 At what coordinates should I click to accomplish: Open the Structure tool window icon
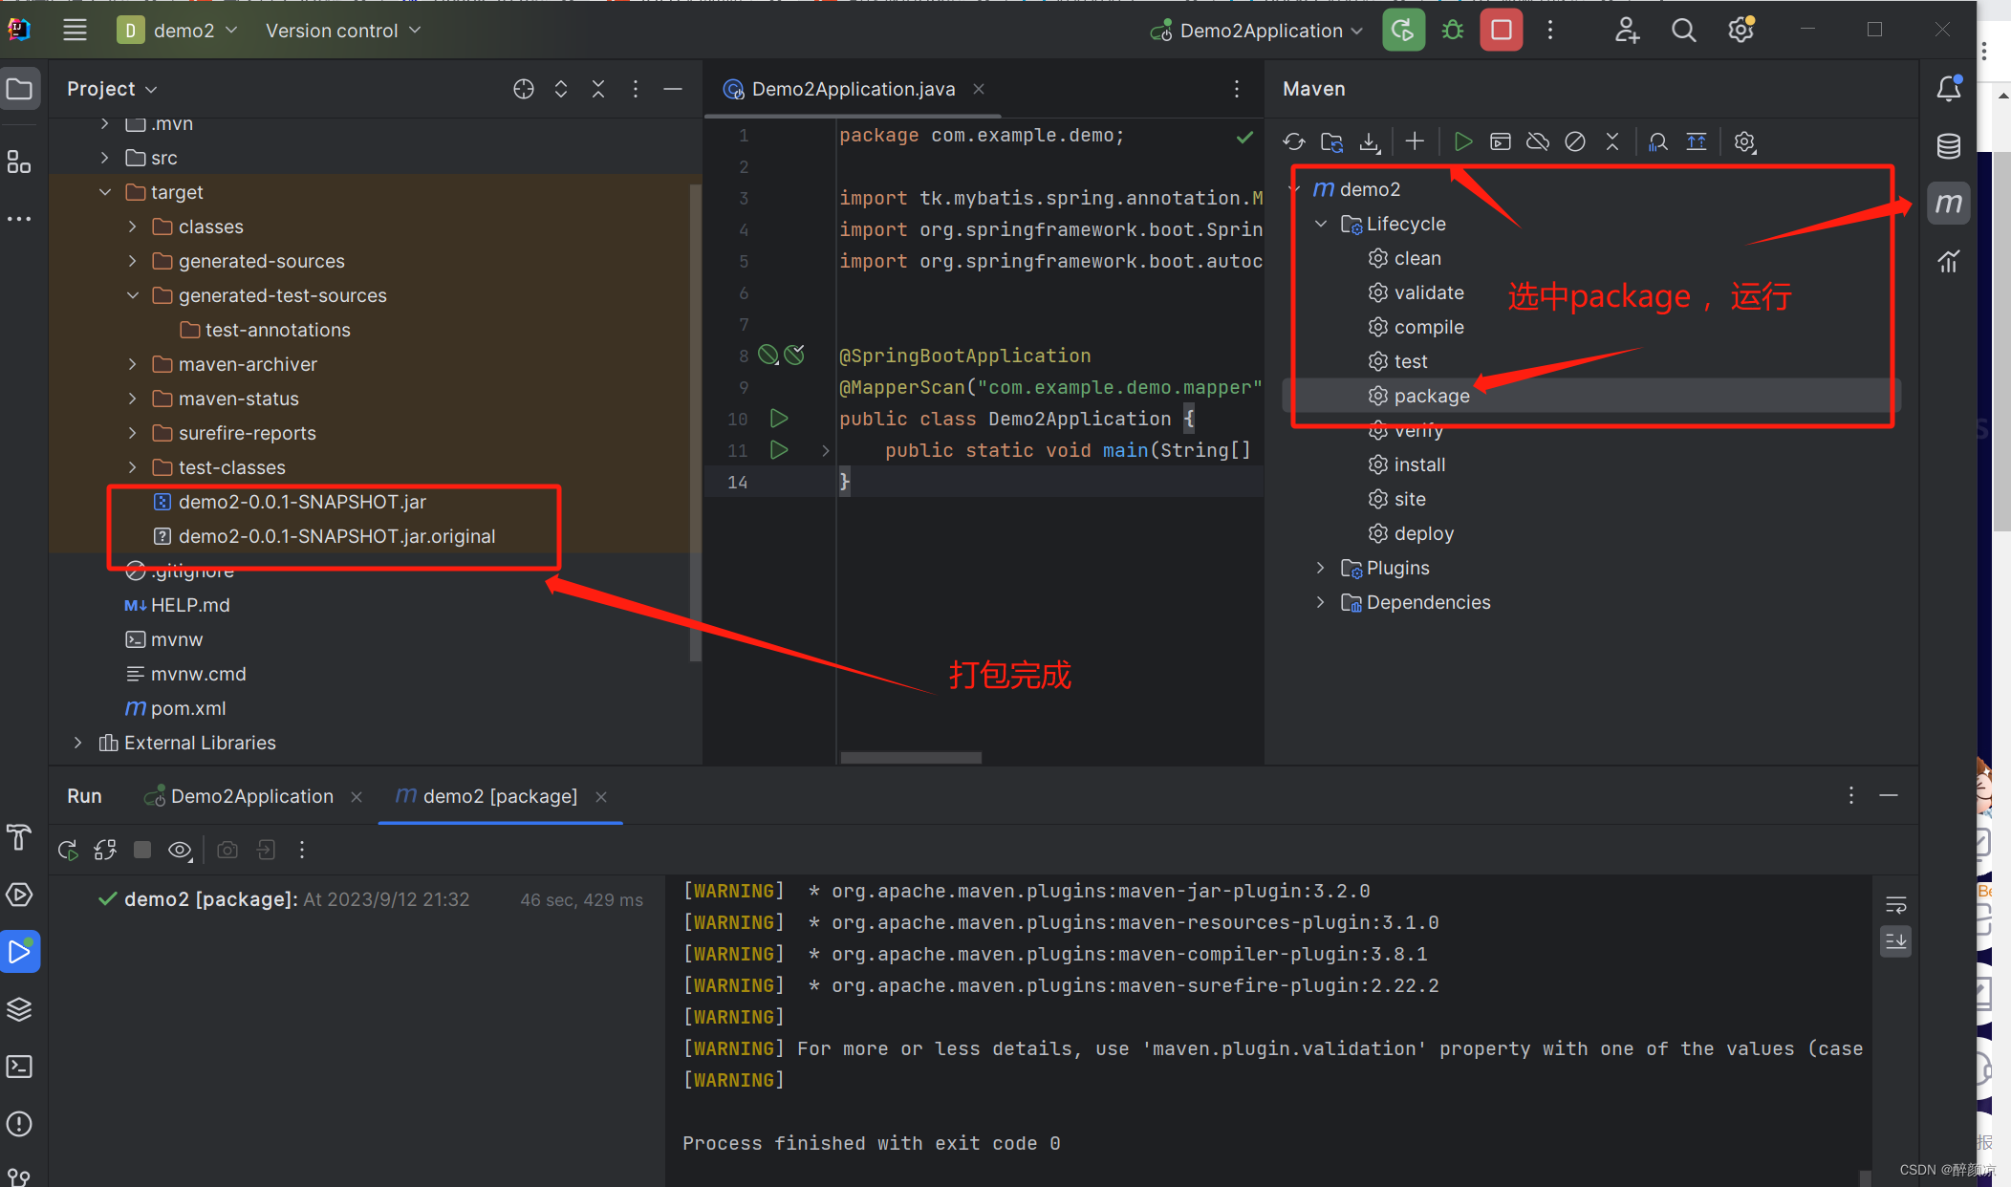coord(19,162)
